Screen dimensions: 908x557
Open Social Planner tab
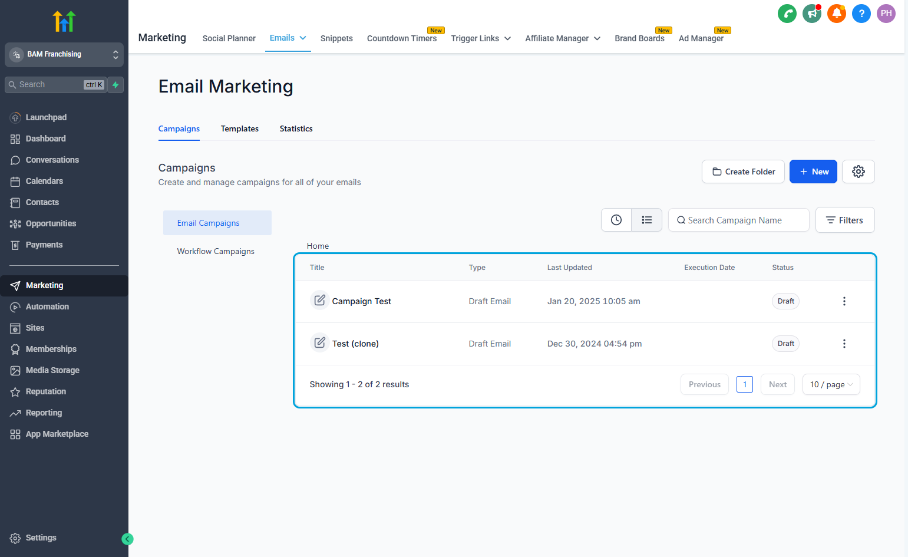pos(229,38)
